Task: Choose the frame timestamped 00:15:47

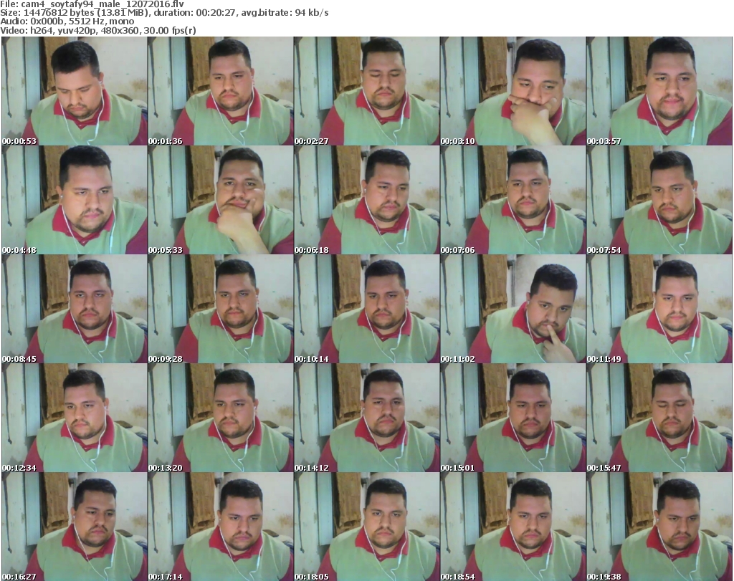Action: [659, 418]
